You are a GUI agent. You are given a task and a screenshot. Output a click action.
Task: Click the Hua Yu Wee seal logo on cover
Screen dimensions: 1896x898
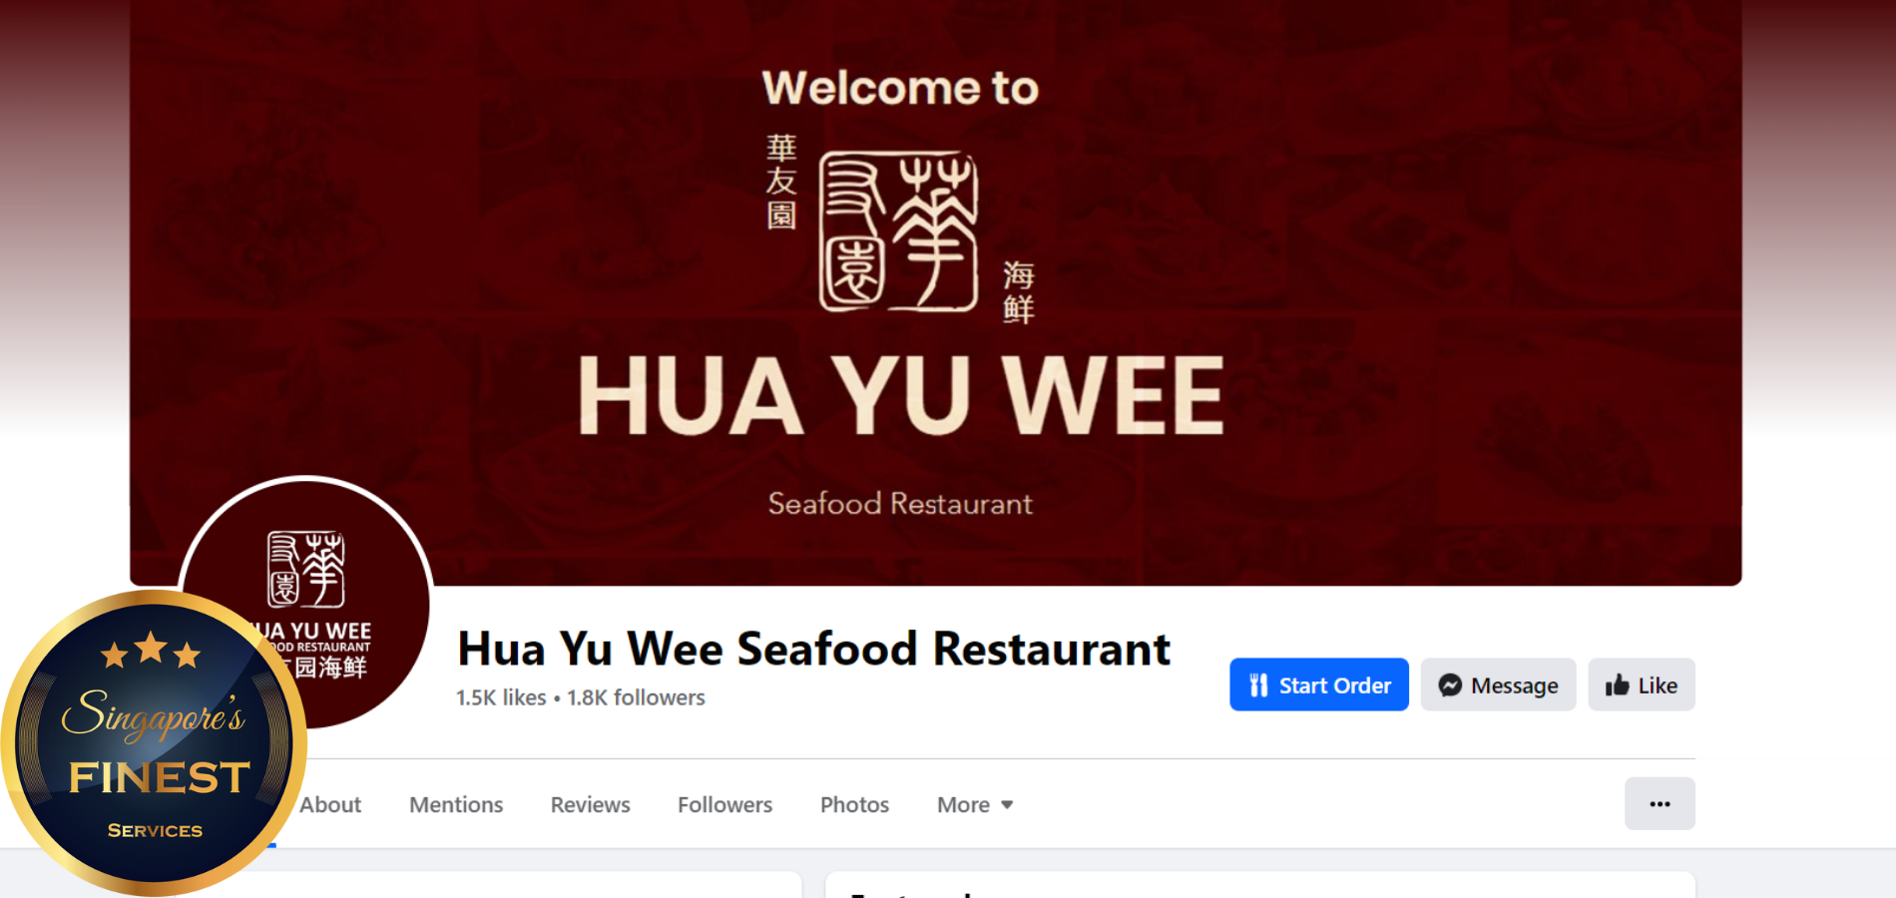coord(898,231)
